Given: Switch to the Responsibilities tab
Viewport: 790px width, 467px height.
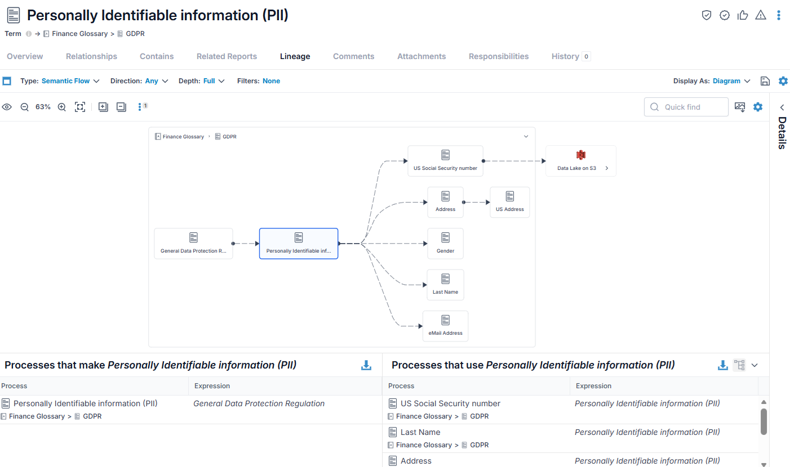Looking at the screenshot, I should 499,56.
